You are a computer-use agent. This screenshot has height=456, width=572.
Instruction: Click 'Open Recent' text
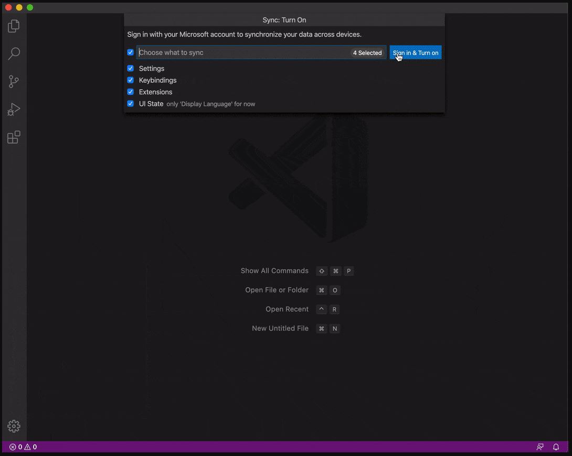[287, 309]
